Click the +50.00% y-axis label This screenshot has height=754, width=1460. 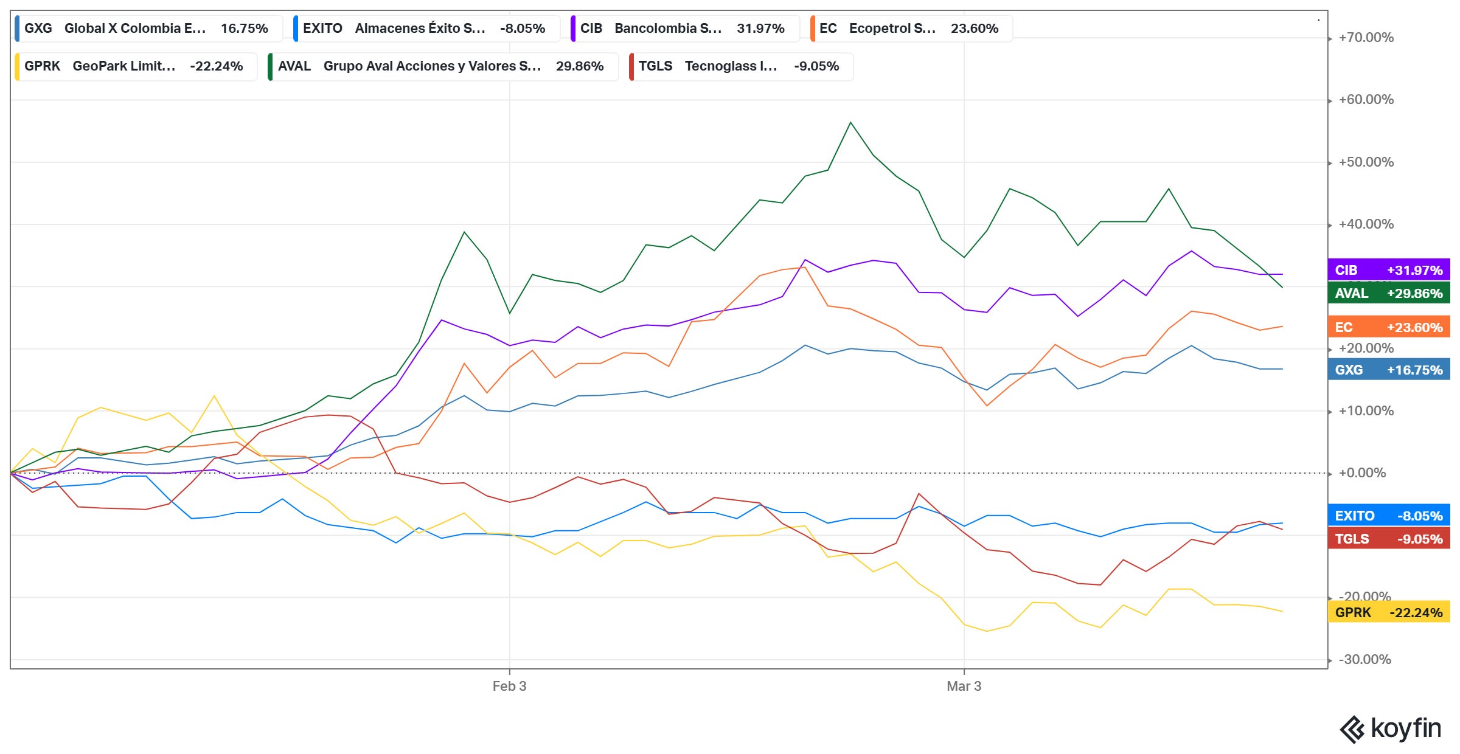pyautogui.click(x=1366, y=162)
